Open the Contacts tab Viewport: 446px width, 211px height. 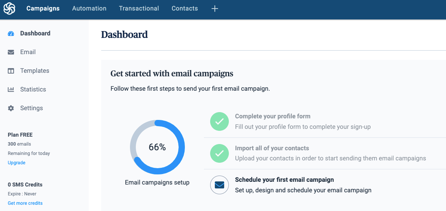pyautogui.click(x=184, y=9)
